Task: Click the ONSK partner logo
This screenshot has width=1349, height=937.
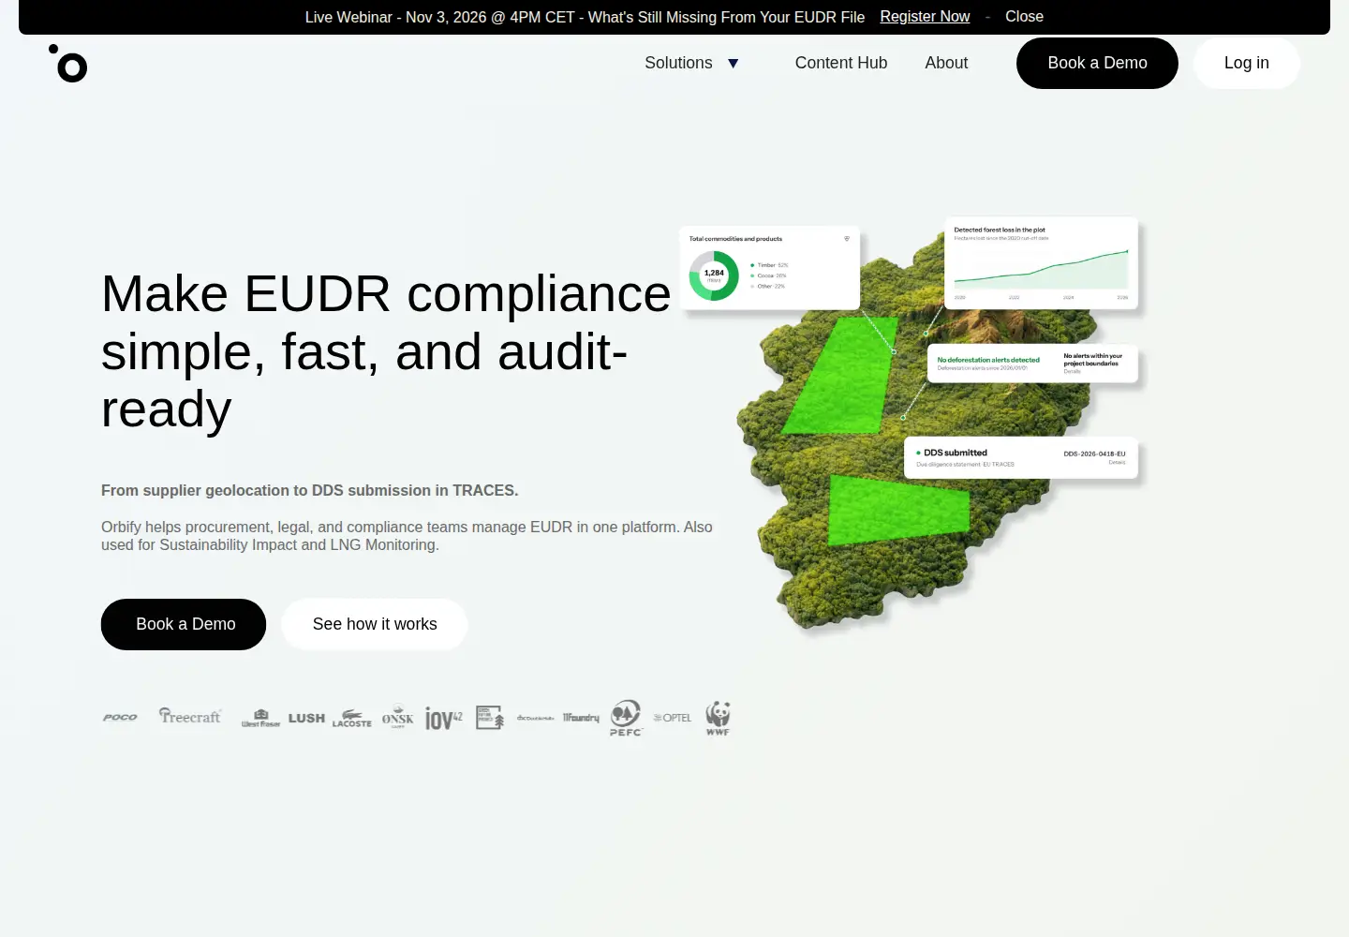Action: tap(397, 717)
